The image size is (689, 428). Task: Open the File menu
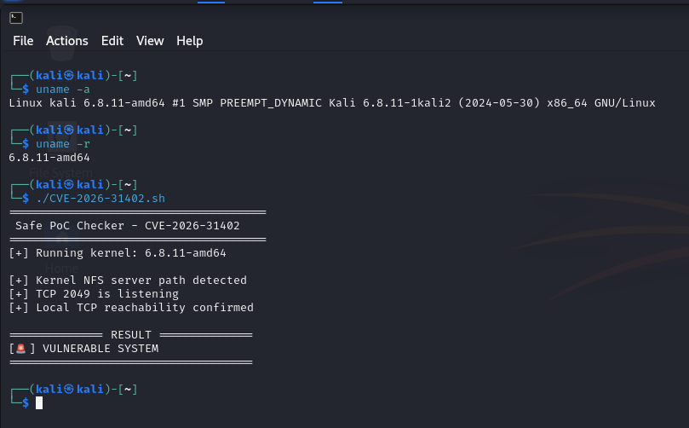(23, 41)
